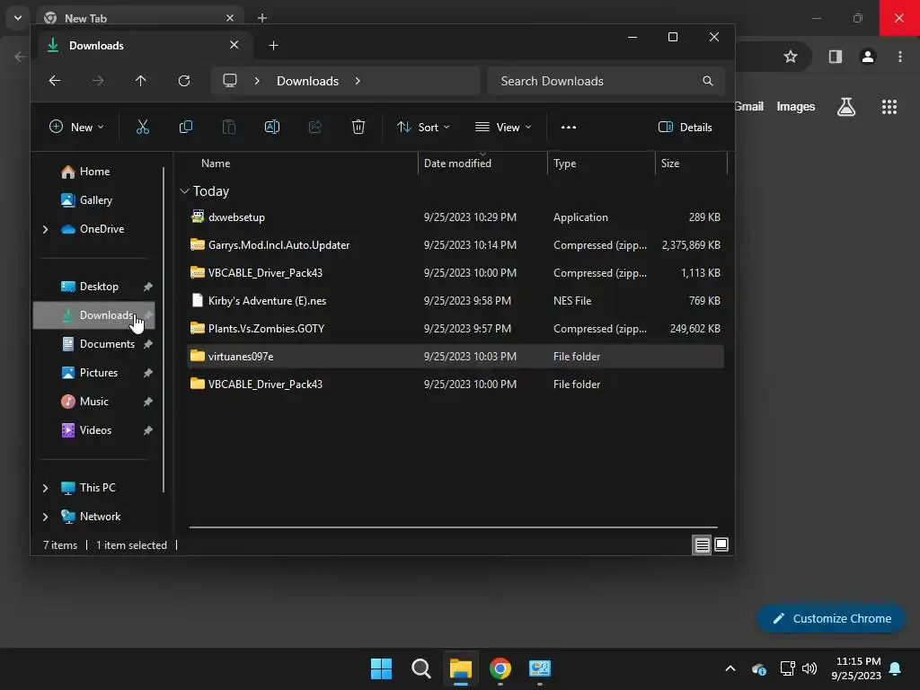Click the horizontal scrollbar in the file list
This screenshot has width=920, height=690.
point(453,526)
